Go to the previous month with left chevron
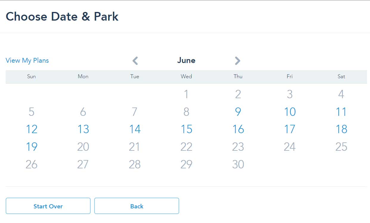This screenshot has width=370, height=223. (135, 61)
